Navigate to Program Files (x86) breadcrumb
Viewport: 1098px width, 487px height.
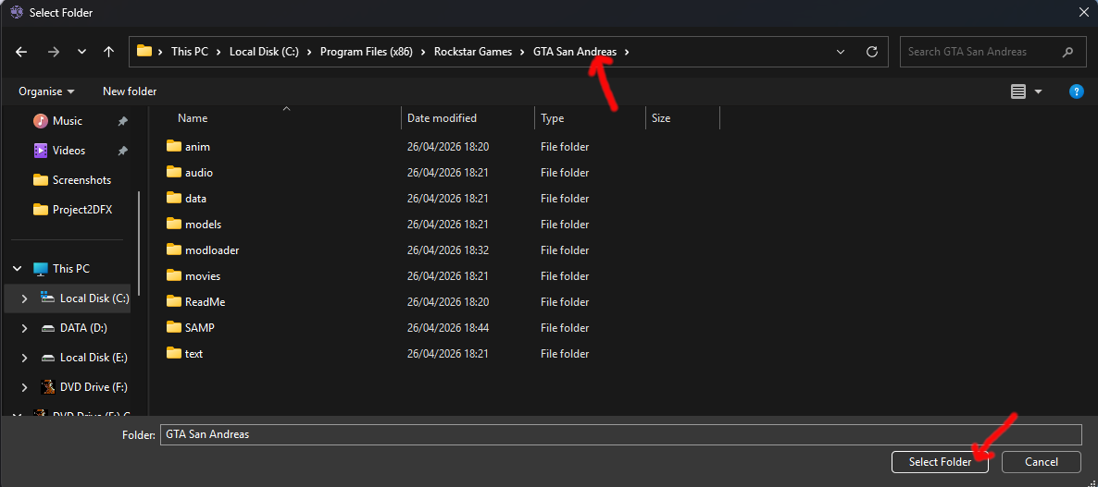(x=367, y=52)
